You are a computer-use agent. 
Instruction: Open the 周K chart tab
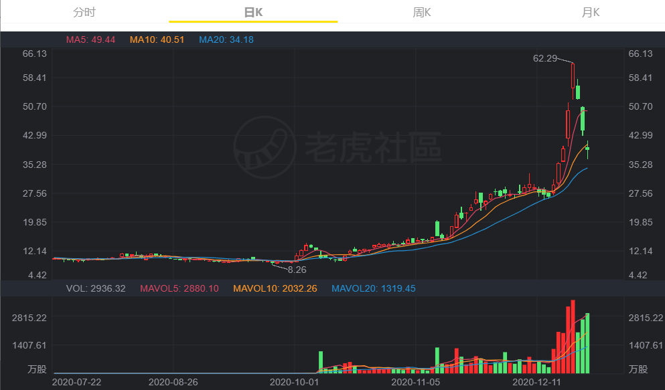click(421, 12)
